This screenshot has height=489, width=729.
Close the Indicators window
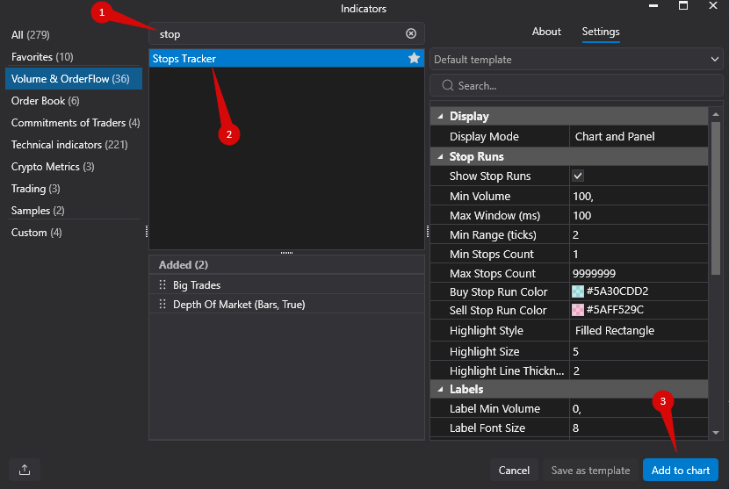coord(712,6)
